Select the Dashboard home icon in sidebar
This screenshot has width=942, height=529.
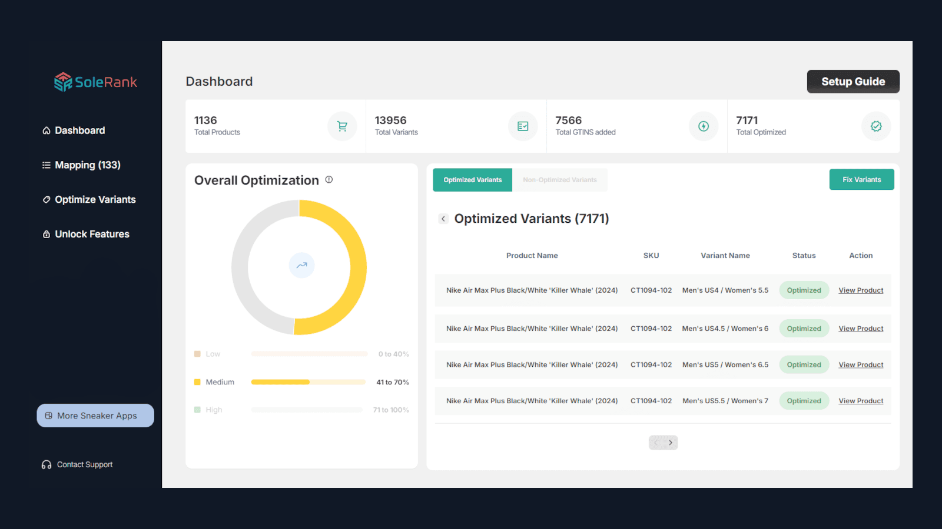click(47, 130)
